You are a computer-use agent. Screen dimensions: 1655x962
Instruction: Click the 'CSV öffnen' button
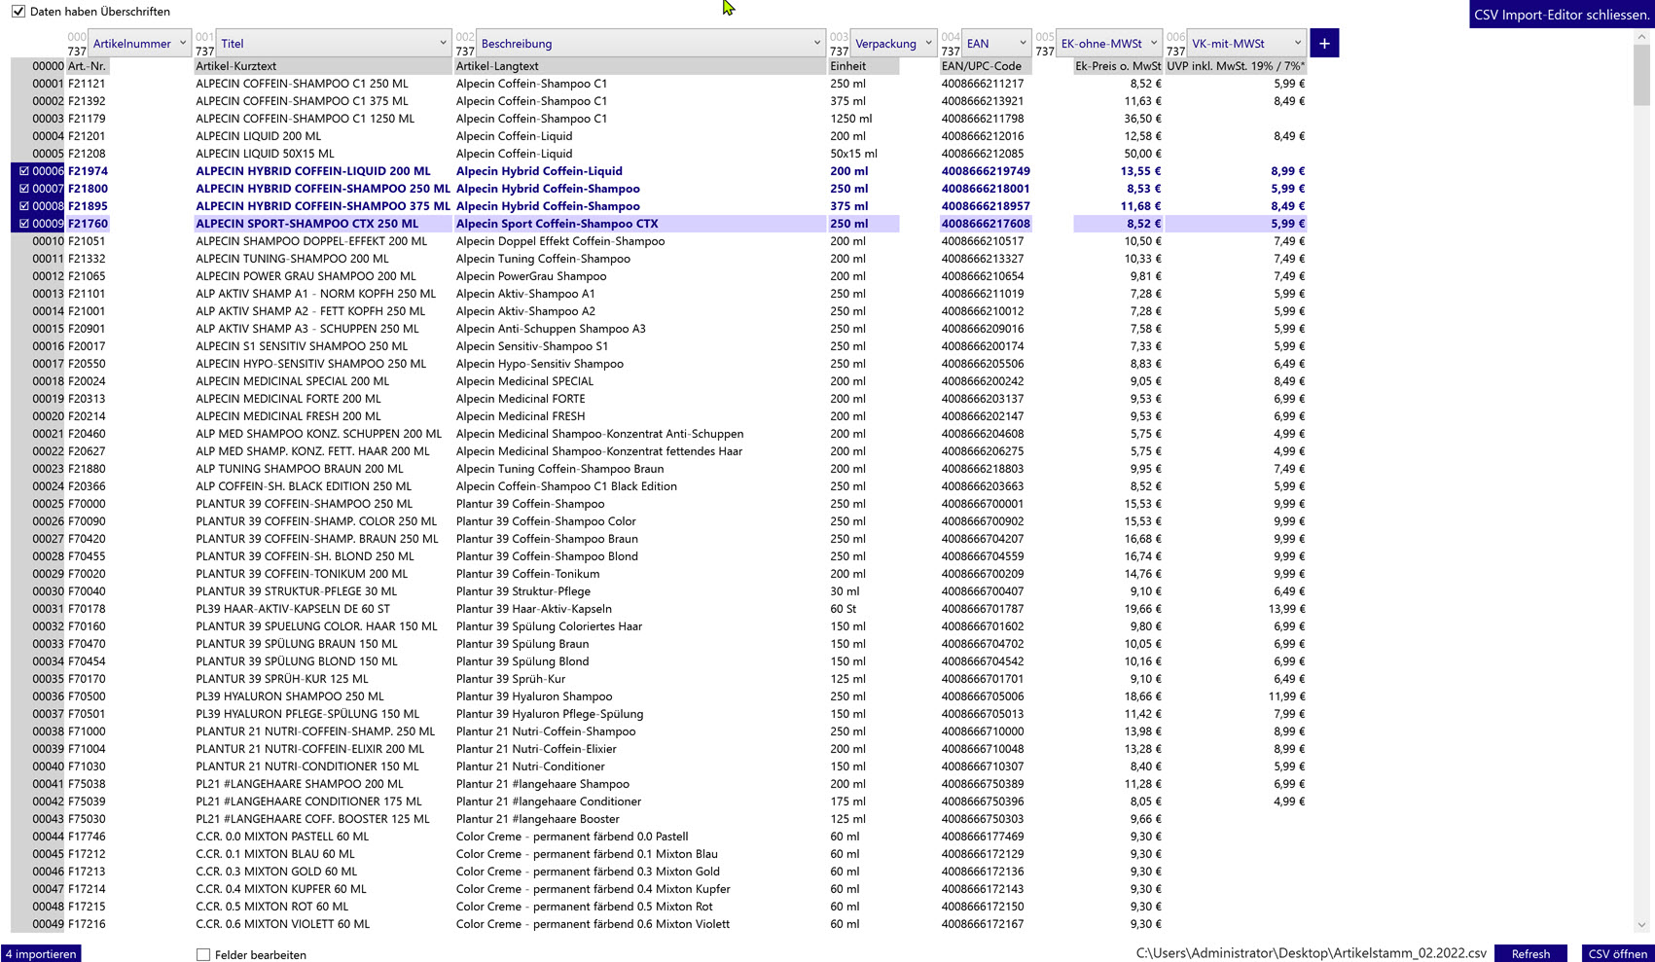click(x=1618, y=953)
